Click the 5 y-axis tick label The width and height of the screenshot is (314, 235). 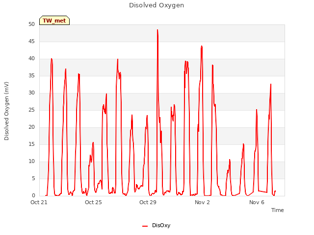pyautogui.click(x=33, y=178)
